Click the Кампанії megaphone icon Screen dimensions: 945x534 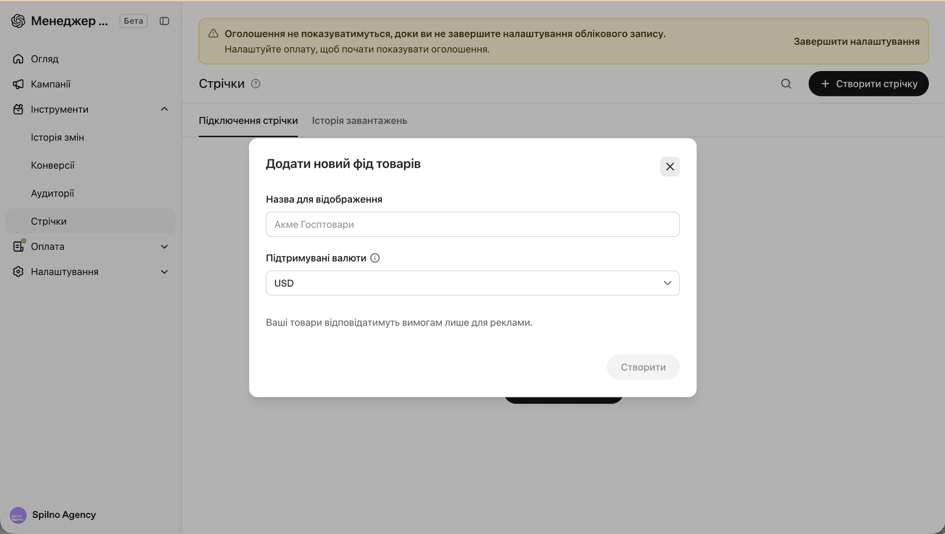(18, 84)
